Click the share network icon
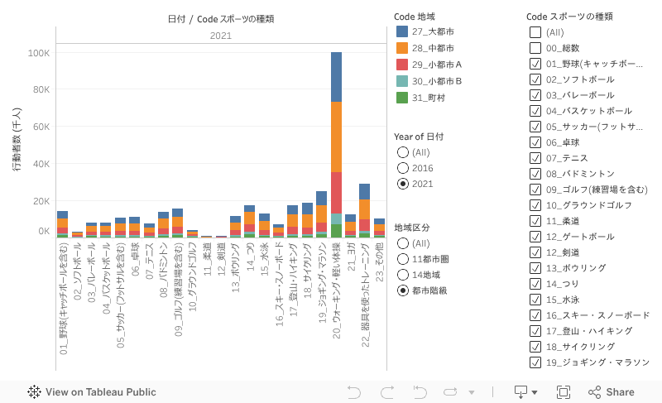This screenshot has width=662, height=403. coord(594,392)
